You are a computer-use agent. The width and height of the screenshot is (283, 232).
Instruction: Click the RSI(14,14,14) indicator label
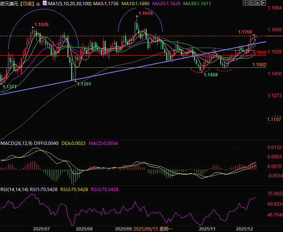coord(14,190)
